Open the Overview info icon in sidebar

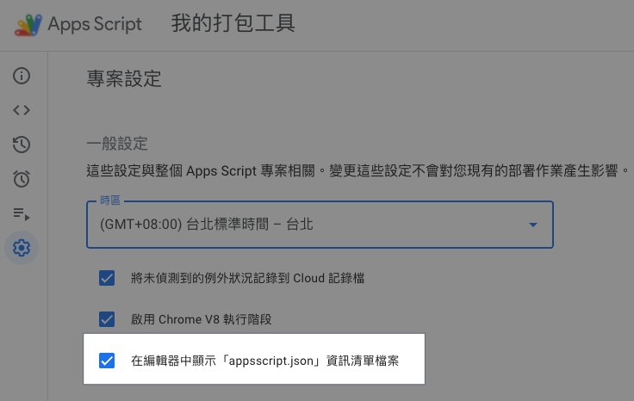coord(22,76)
